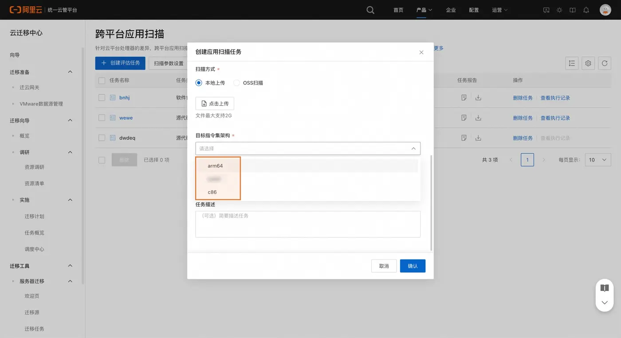Click 取消 in the dialog
Viewport: 621px width, 338px height.
384,266
